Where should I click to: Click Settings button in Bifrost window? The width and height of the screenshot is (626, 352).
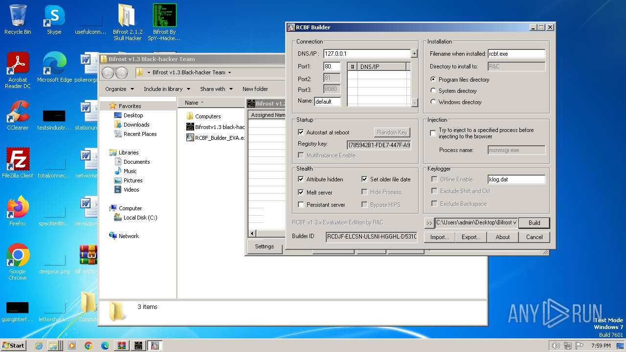click(264, 246)
